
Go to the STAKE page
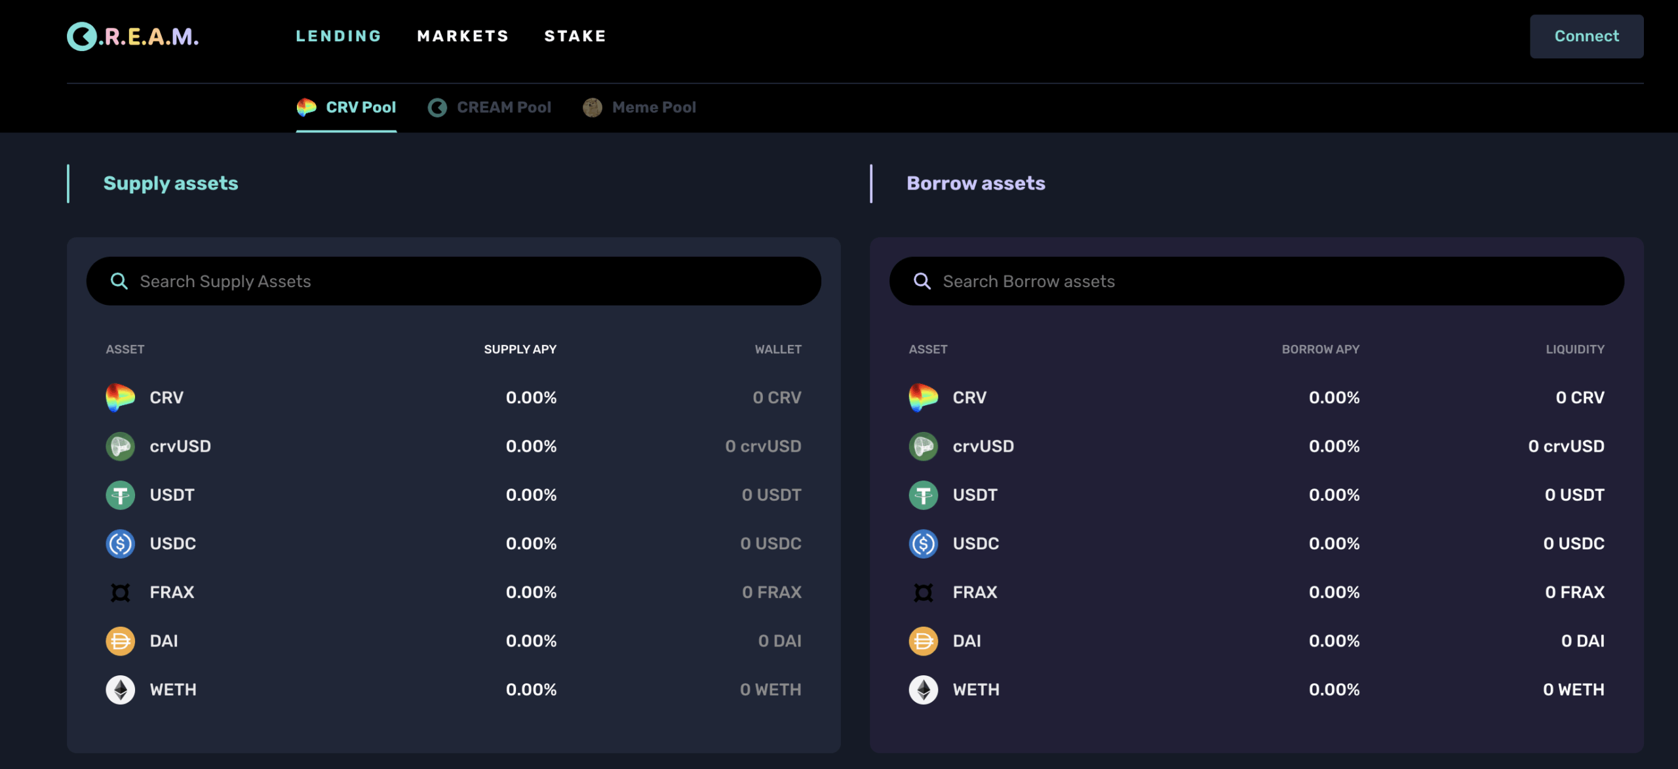pos(575,36)
